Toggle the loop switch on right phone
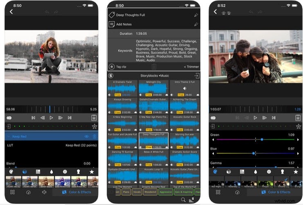This screenshot has width=303, height=205. 213,118
